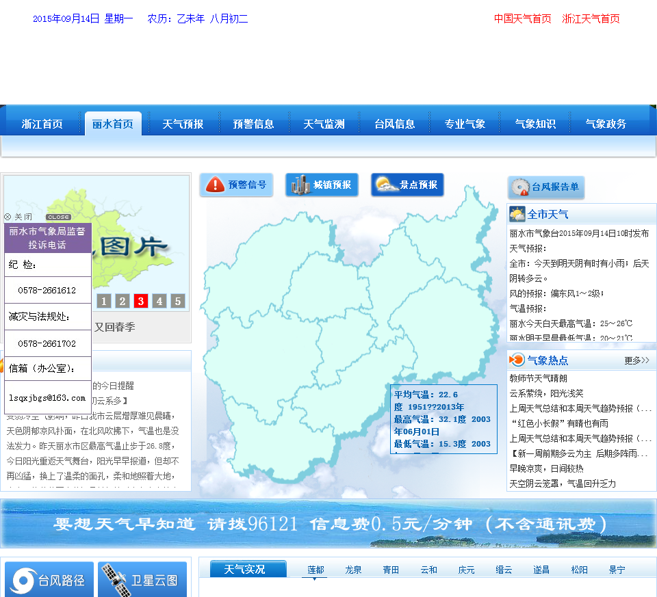Select the 缙云 district tab
This screenshot has height=597, width=657.
[x=504, y=570]
